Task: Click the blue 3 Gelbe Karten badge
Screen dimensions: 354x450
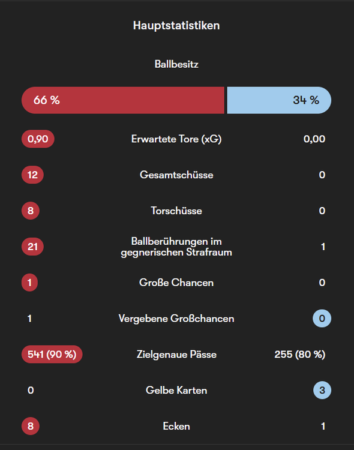Action: [x=322, y=390]
